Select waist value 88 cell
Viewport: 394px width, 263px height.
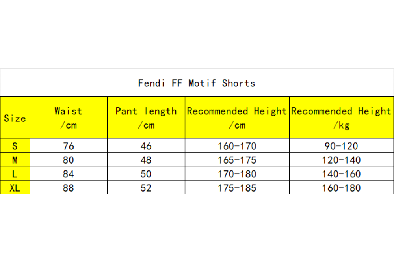pyautogui.click(x=69, y=187)
